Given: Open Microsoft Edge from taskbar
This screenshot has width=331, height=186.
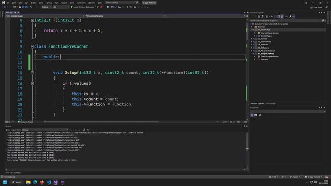Looking at the screenshot, I should click(35, 182).
